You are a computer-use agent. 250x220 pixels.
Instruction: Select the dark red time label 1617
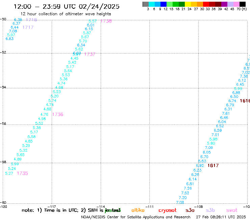tap(213, 166)
